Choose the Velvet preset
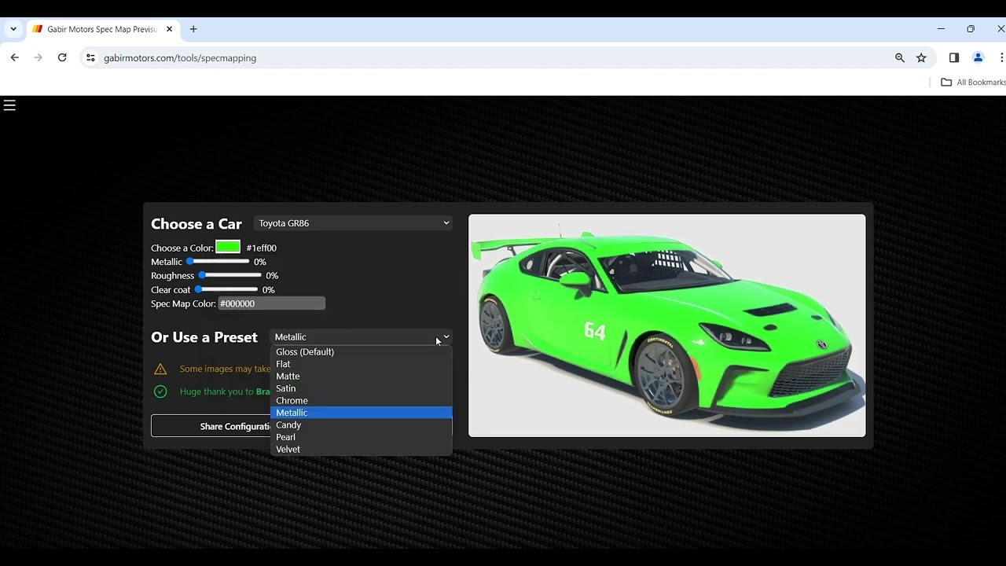The width and height of the screenshot is (1006, 566). (x=362, y=449)
